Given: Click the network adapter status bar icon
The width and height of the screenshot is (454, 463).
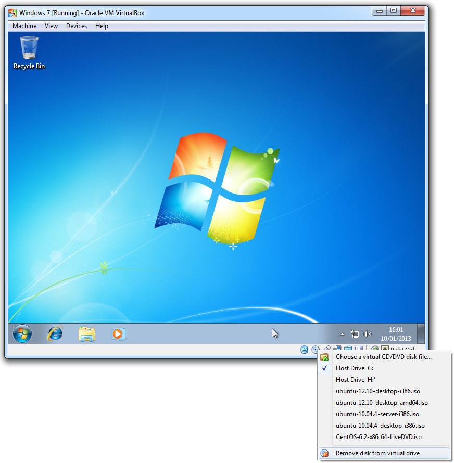Looking at the screenshot, I should coord(337,350).
